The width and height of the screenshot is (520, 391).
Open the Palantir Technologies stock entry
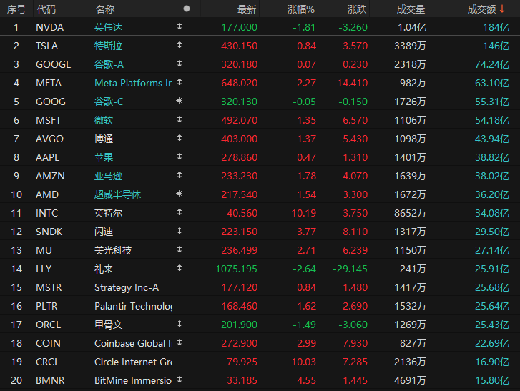[133, 305]
